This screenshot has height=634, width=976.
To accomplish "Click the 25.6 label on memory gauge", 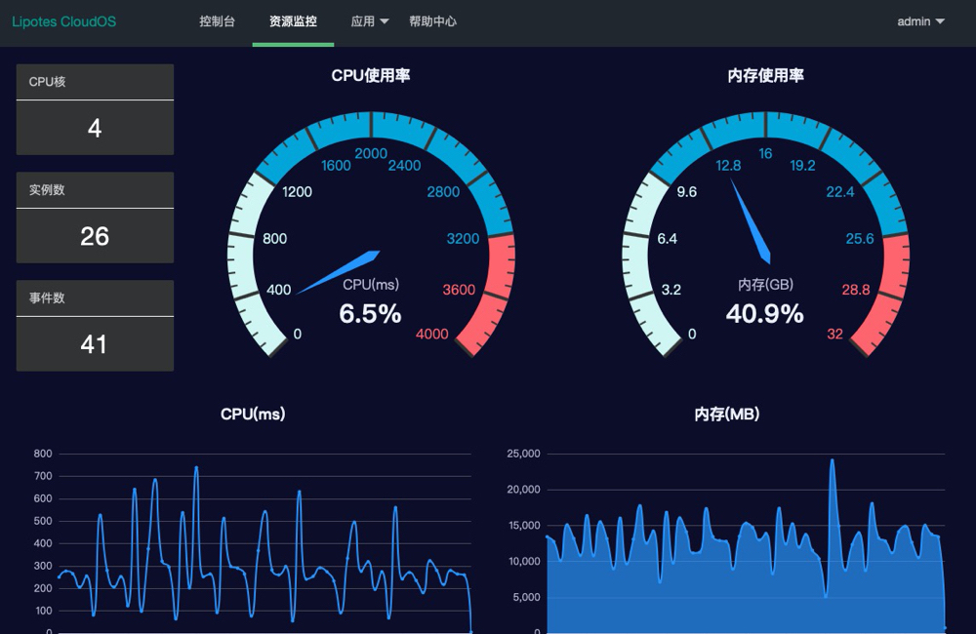I will pos(860,239).
